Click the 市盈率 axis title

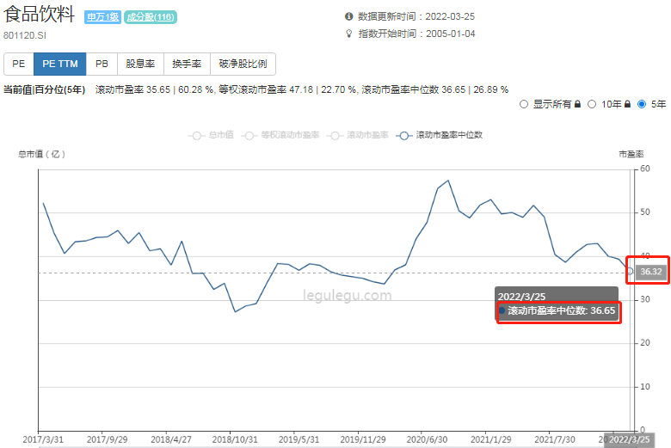point(631,154)
